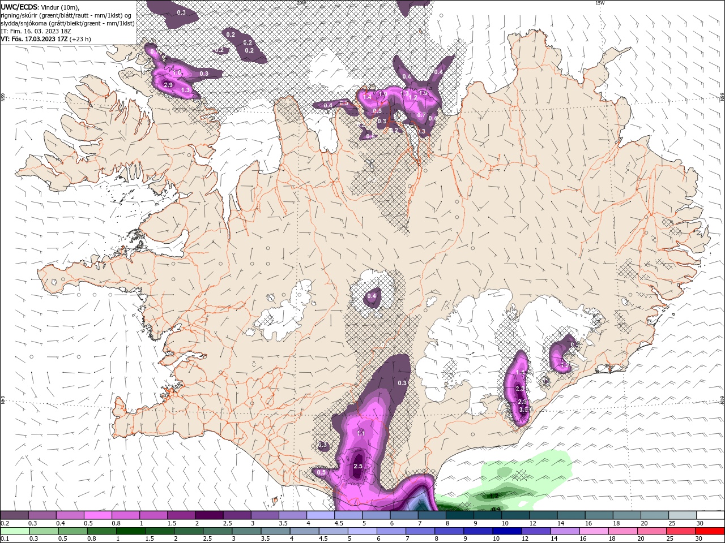Screen dimensions: 725x543
Task: Click the '20W' longitude label
Action: (x=301, y=3)
